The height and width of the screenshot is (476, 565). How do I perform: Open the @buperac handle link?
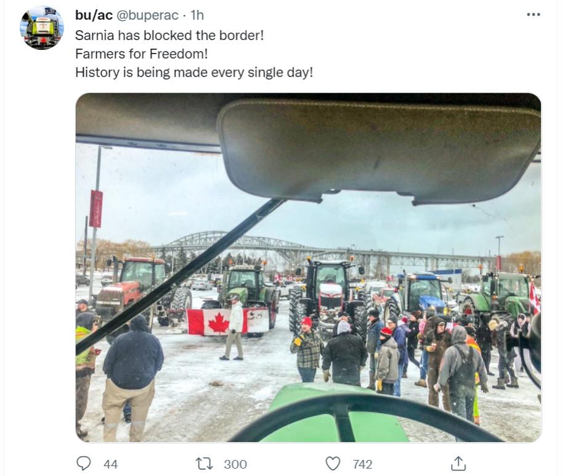147,15
